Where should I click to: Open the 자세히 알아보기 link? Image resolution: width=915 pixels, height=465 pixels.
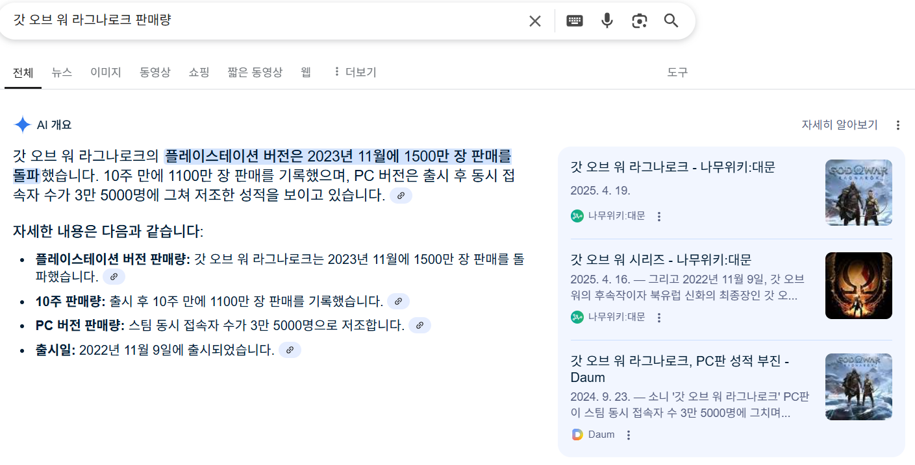point(840,125)
